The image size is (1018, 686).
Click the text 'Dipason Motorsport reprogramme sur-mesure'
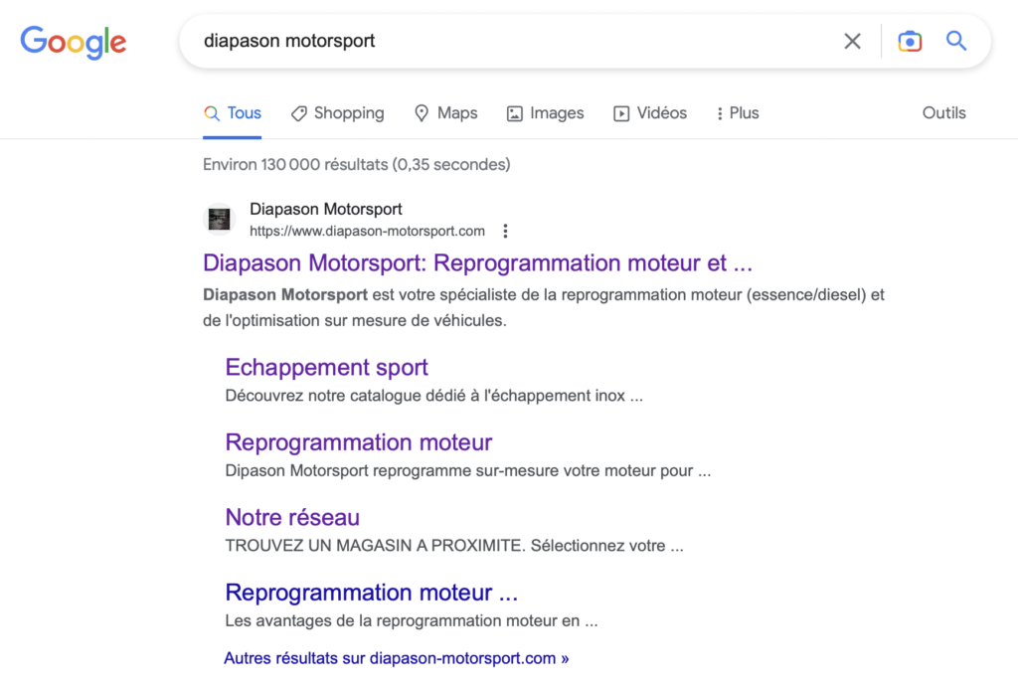coord(468,470)
